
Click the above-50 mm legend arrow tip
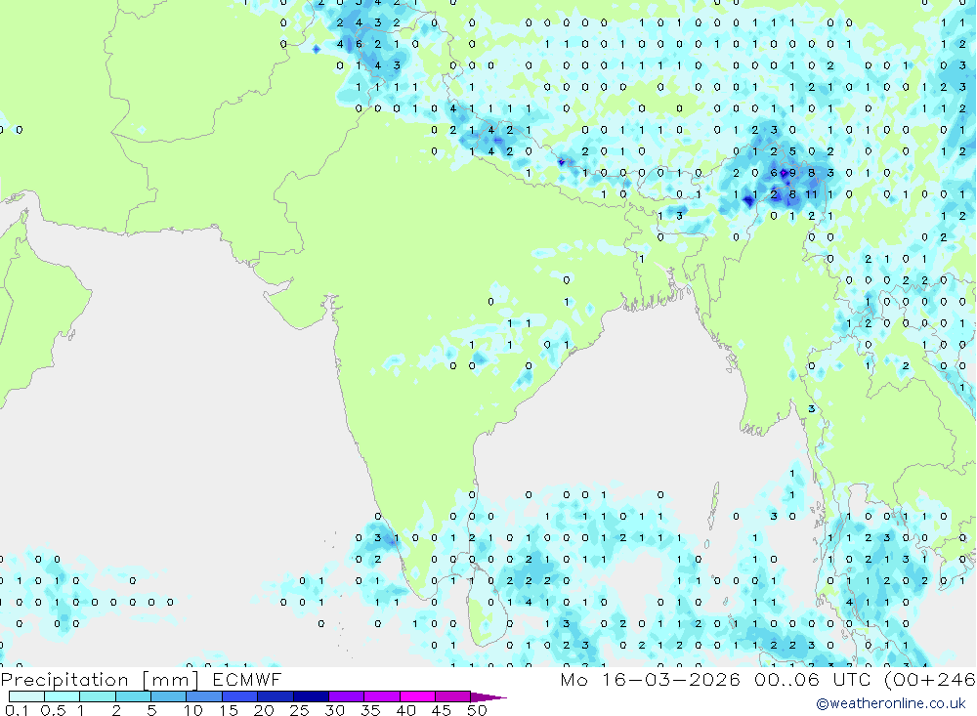pyautogui.click(x=488, y=697)
